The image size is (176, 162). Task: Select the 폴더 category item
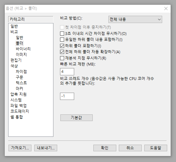pyautogui.click(x=19, y=43)
